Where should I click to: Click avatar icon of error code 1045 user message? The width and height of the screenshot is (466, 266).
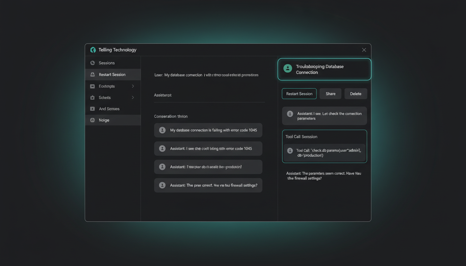pyautogui.click(x=162, y=130)
